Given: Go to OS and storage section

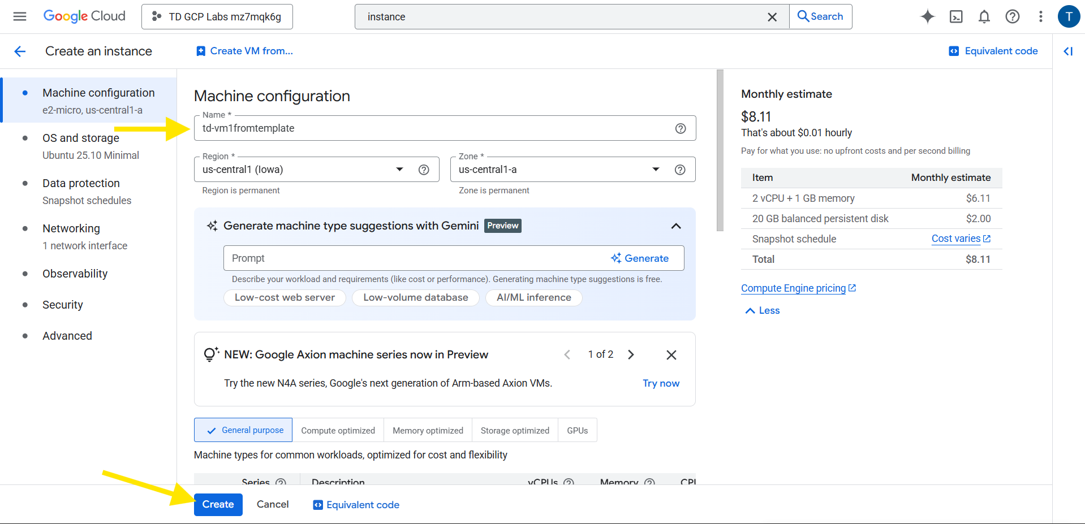Looking at the screenshot, I should pyautogui.click(x=81, y=138).
